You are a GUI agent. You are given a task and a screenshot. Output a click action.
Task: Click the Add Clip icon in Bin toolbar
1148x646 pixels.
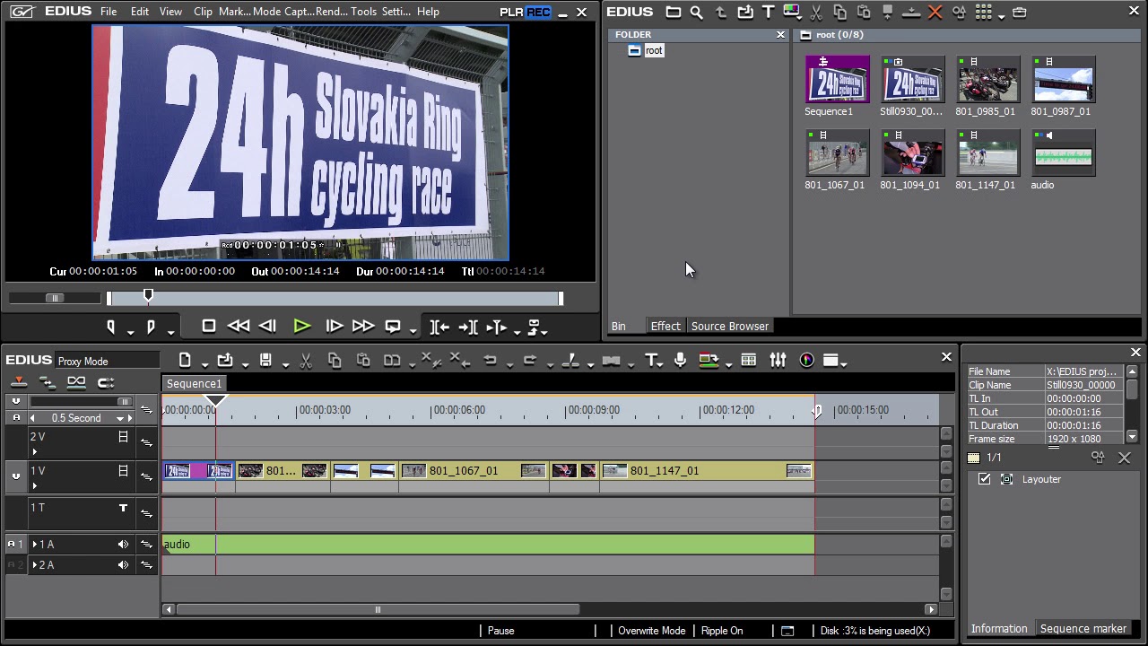(x=745, y=13)
